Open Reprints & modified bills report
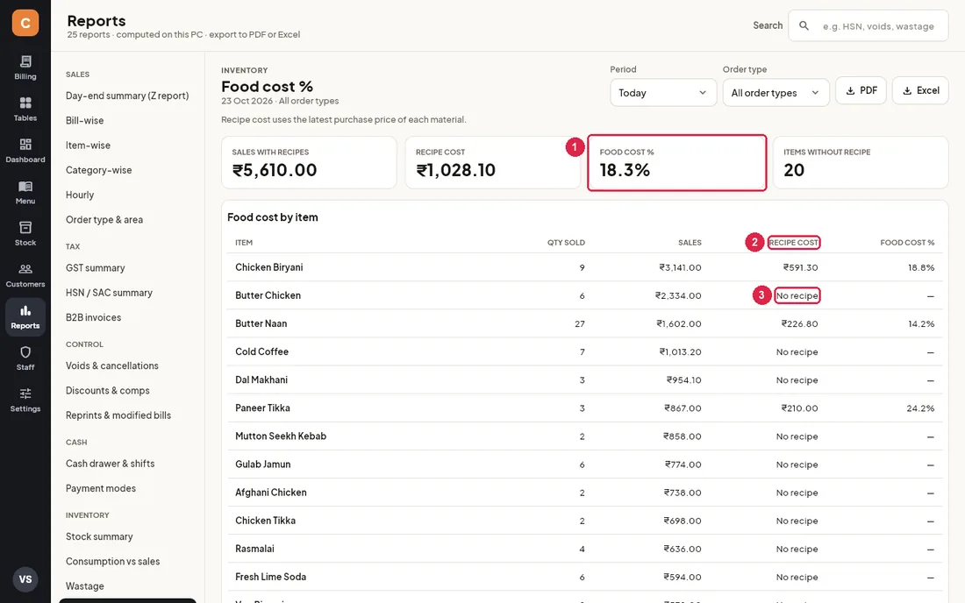This screenshot has width=965, height=603. pyautogui.click(x=118, y=415)
